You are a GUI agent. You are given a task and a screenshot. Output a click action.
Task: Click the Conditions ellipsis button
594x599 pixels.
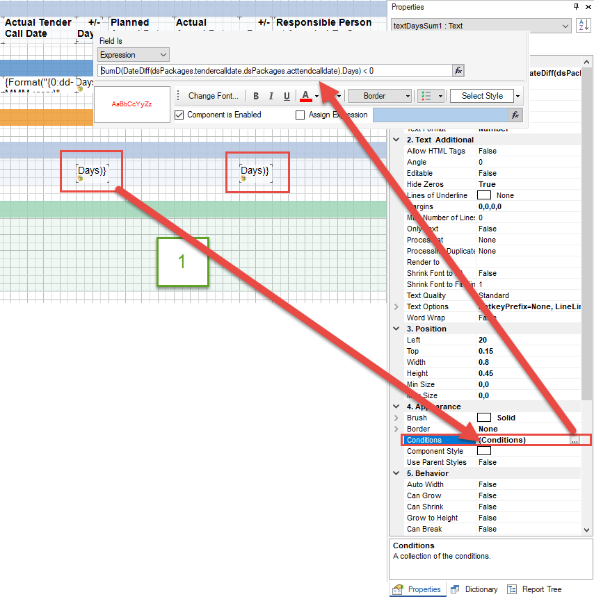[575, 440]
